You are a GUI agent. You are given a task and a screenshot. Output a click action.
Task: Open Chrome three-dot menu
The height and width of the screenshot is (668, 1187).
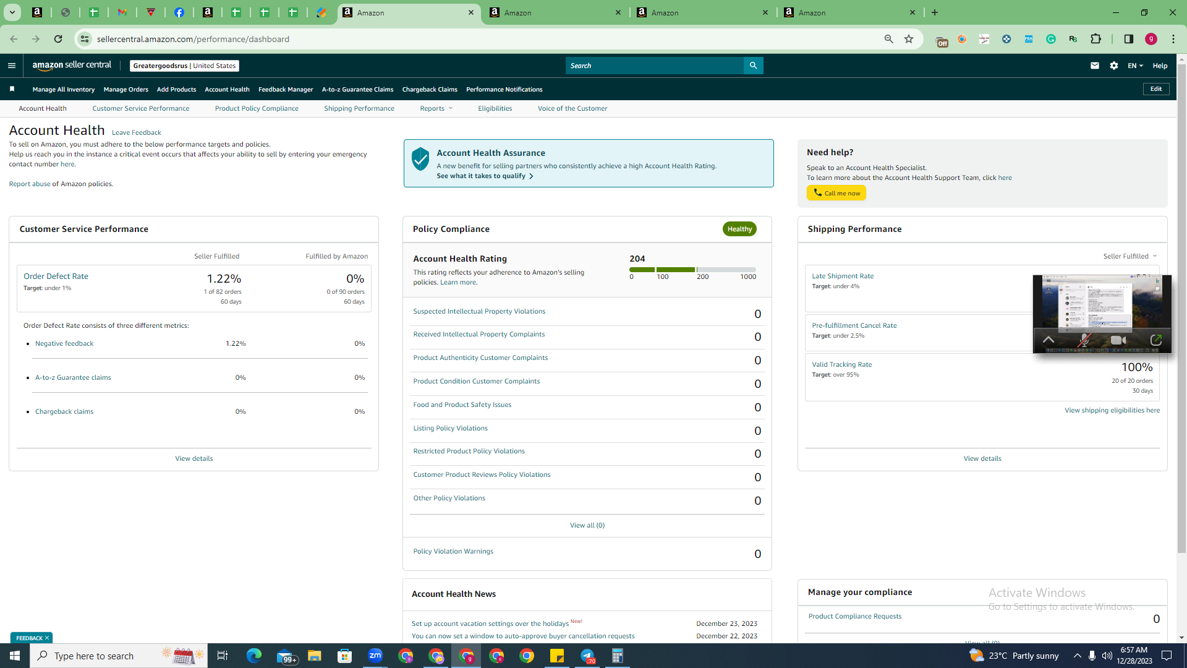coord(1173,39)
